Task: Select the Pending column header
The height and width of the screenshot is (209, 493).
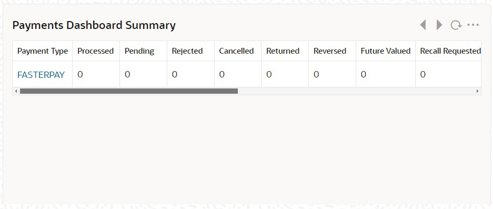Action: tap(143, 51)
